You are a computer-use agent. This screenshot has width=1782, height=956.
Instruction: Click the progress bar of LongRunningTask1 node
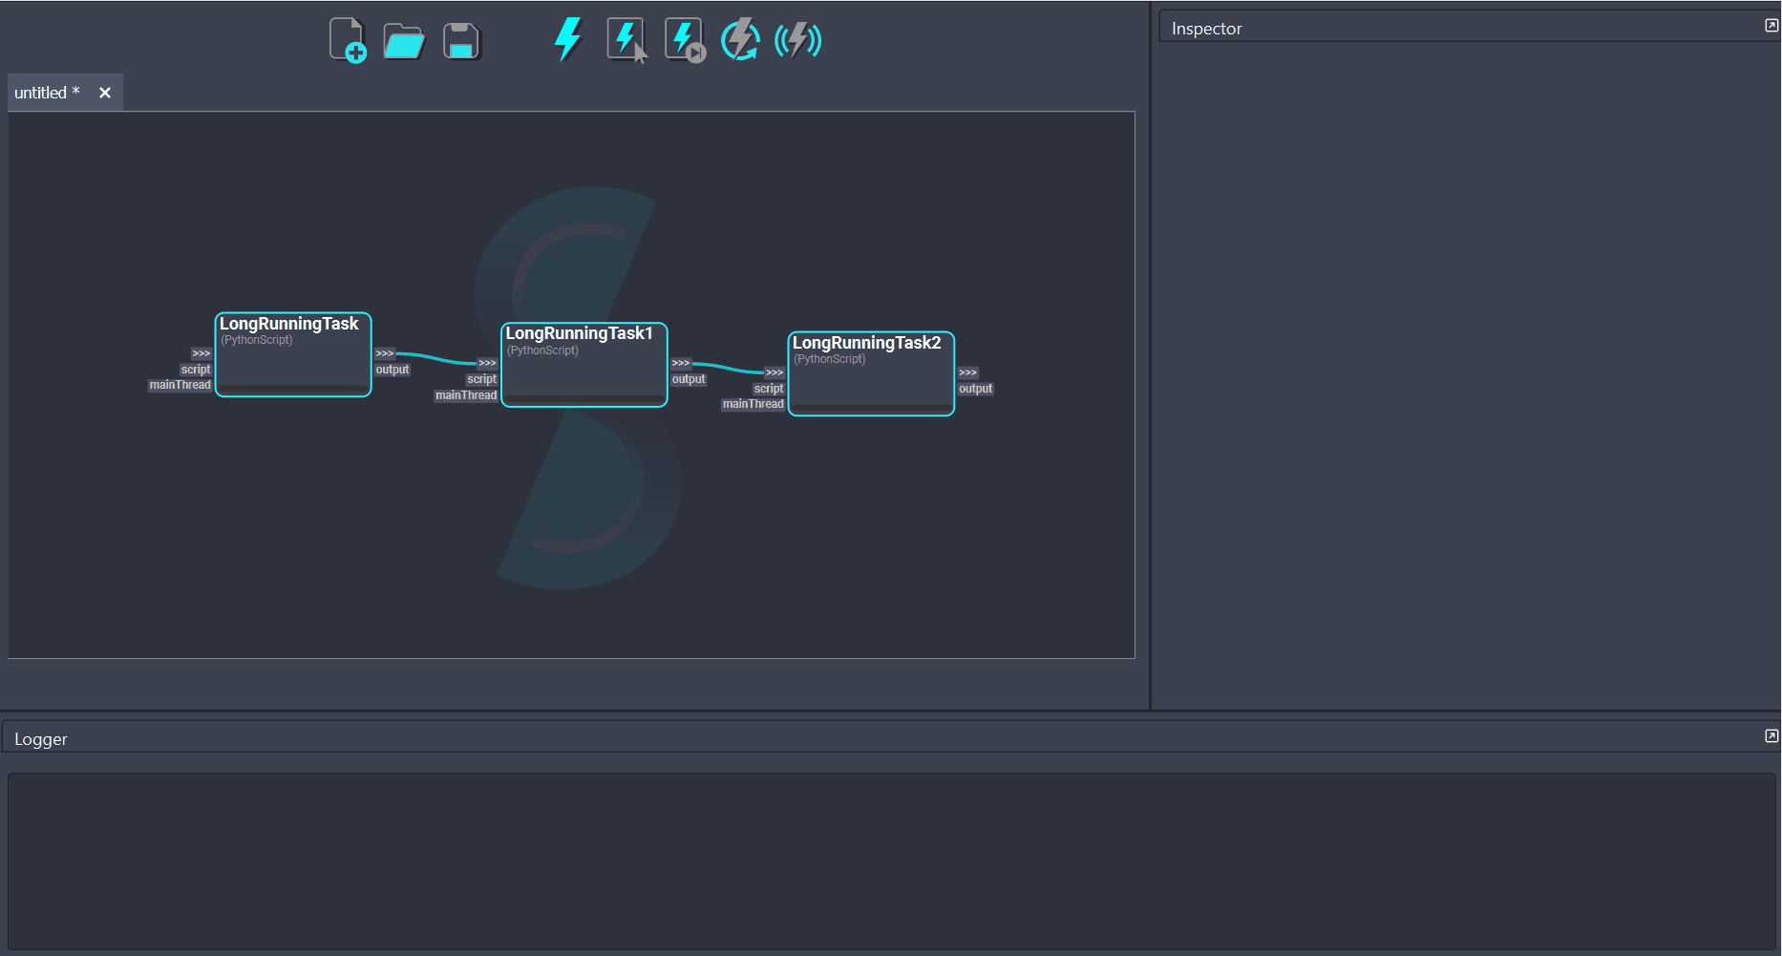(583, 399)
